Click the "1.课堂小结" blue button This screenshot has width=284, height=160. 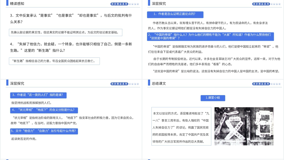(x=213, y=98)
